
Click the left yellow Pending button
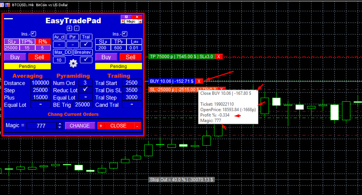[x=27, y=66]
